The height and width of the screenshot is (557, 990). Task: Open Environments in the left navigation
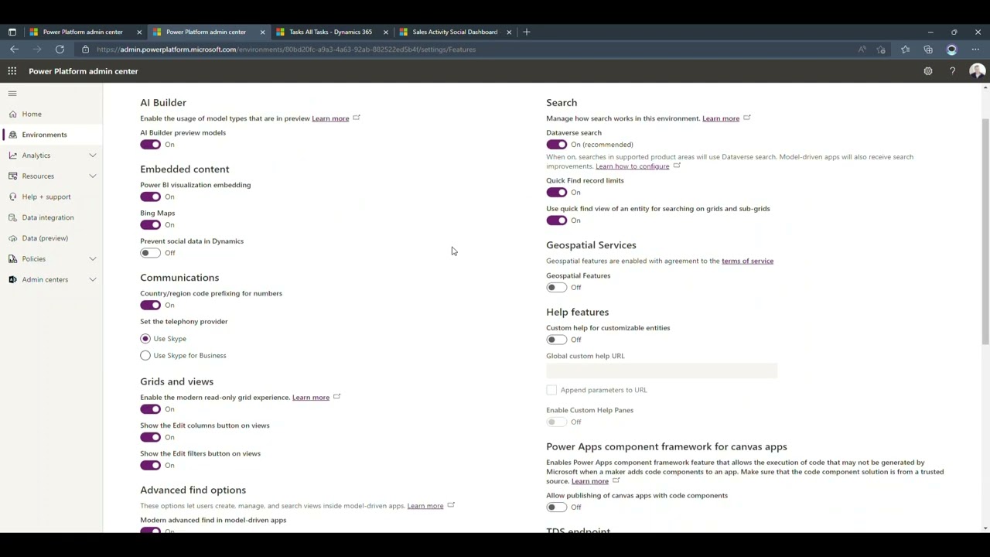pyautogui.click(x=51, y=135)
